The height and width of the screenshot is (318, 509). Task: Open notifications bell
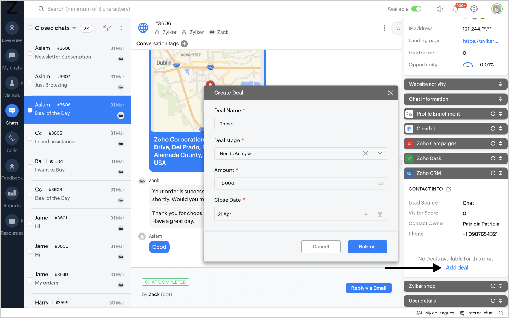click(456, 9)
